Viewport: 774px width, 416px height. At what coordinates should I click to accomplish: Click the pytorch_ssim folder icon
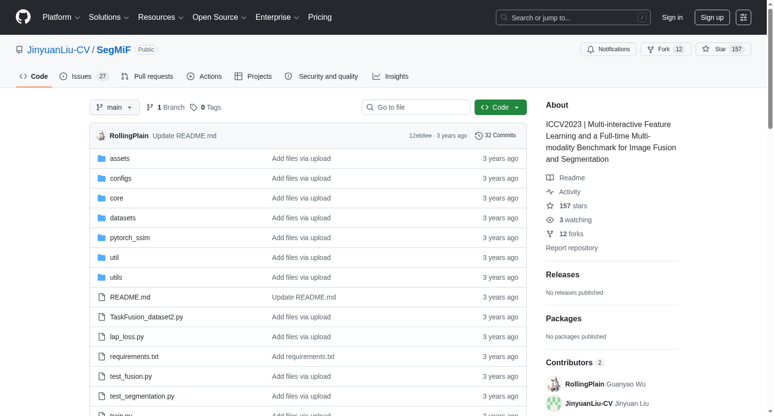102,238
